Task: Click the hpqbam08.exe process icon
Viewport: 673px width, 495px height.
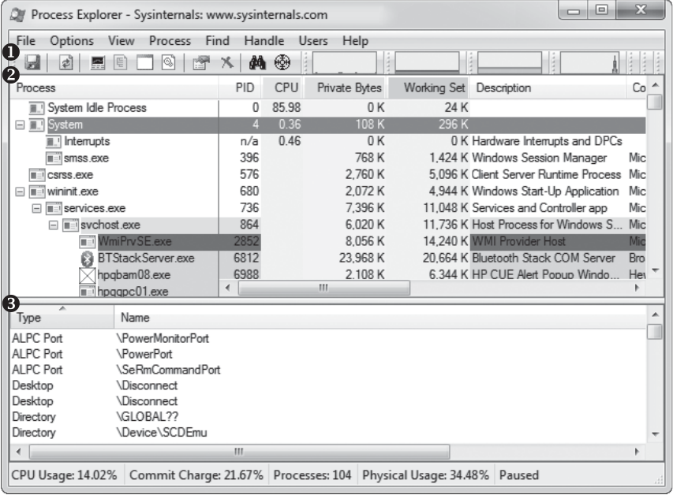Action: 87,275
